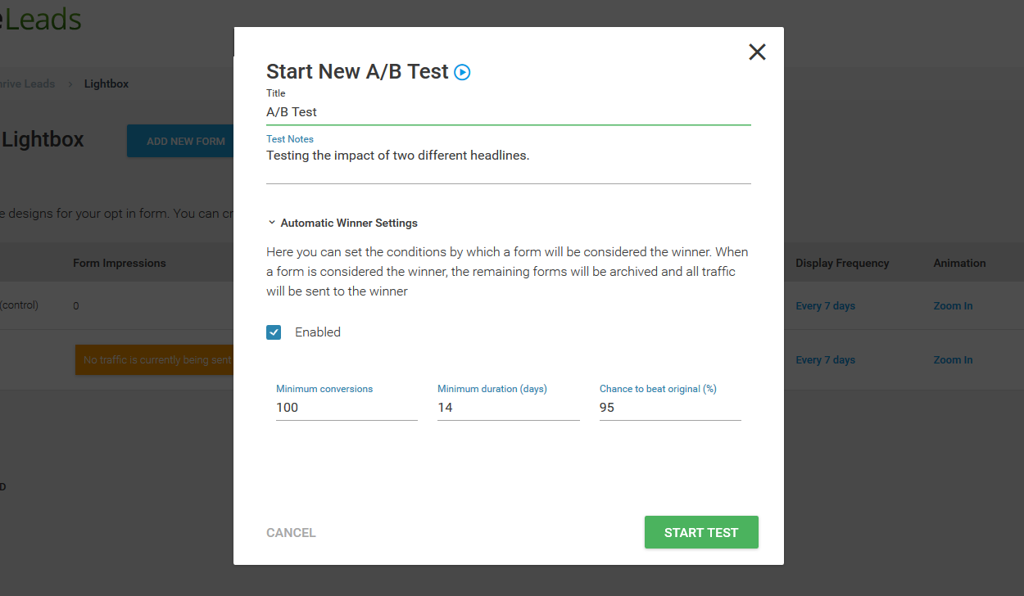Click the Add New Form button behind dialog
The width and height of the screenshot is (1024, 596).
click(x=181, y=141)
